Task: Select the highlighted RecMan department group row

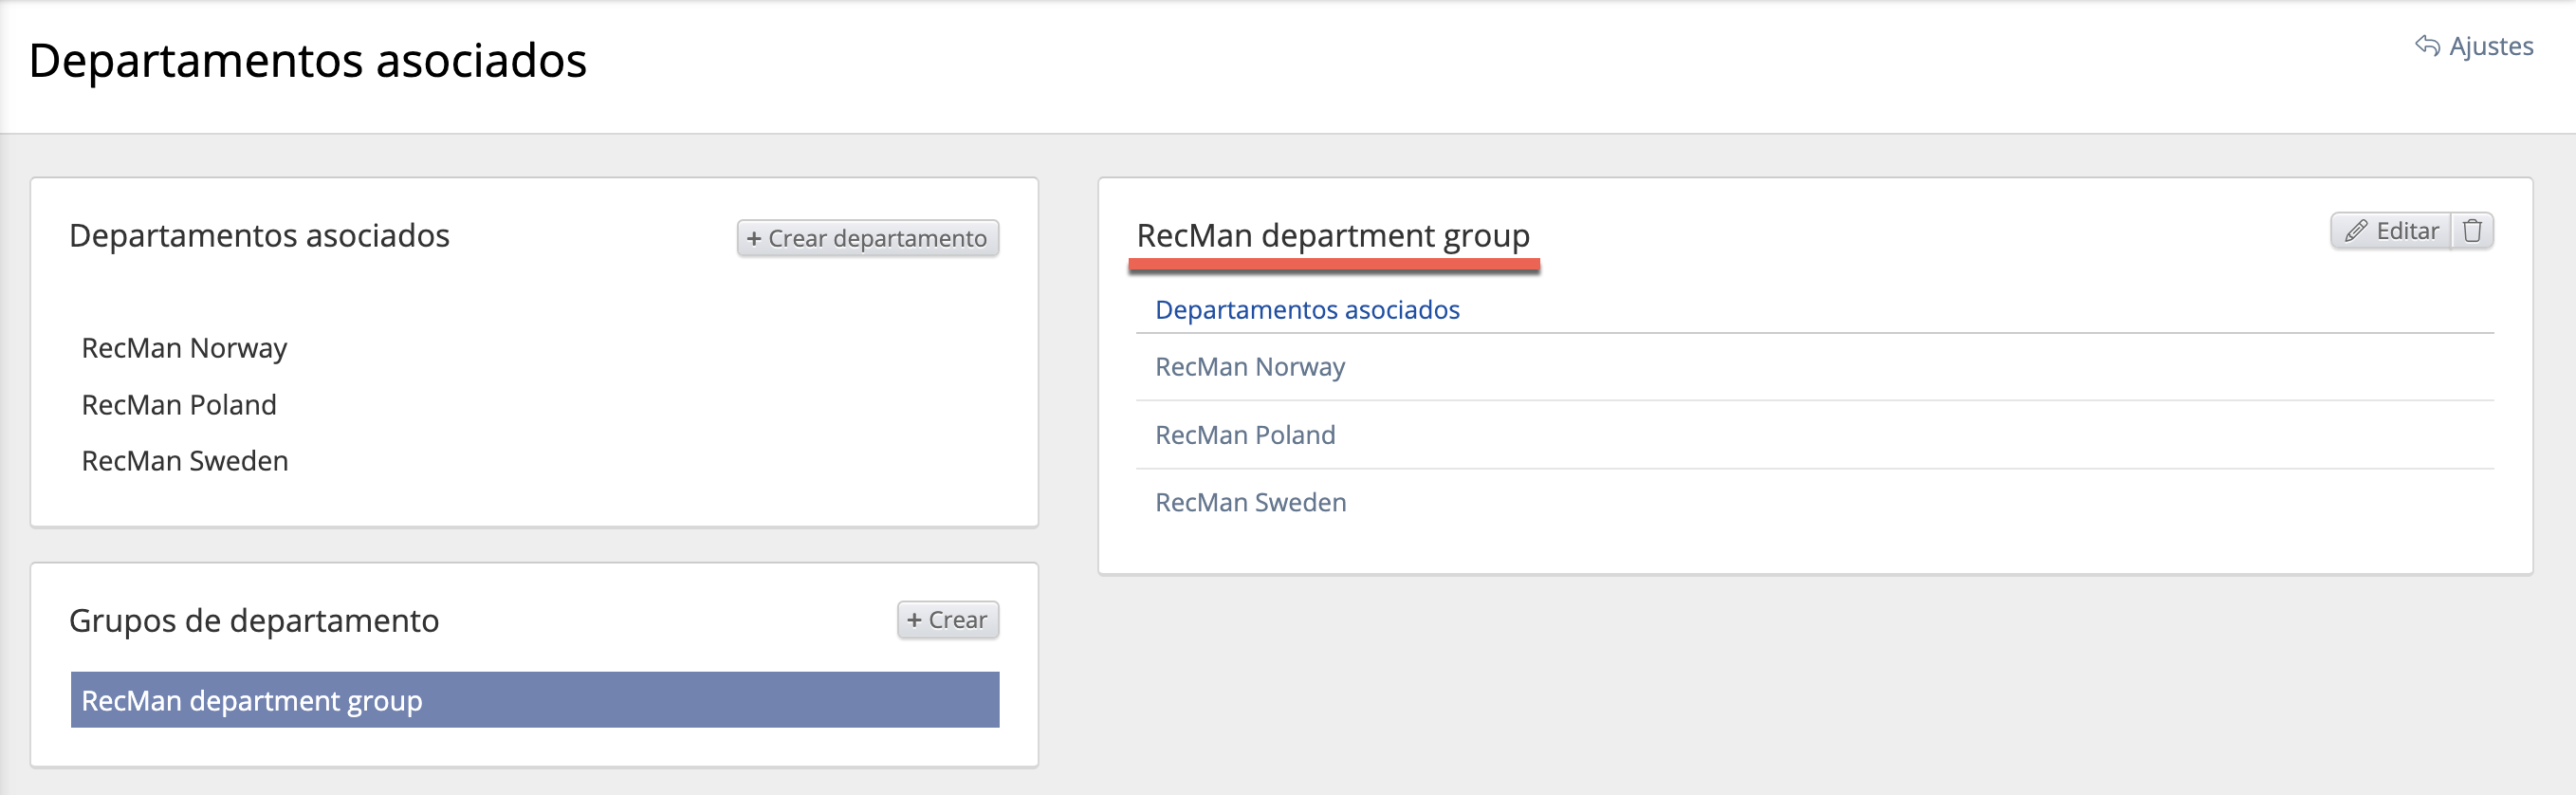Action: (x=534, y=700)
